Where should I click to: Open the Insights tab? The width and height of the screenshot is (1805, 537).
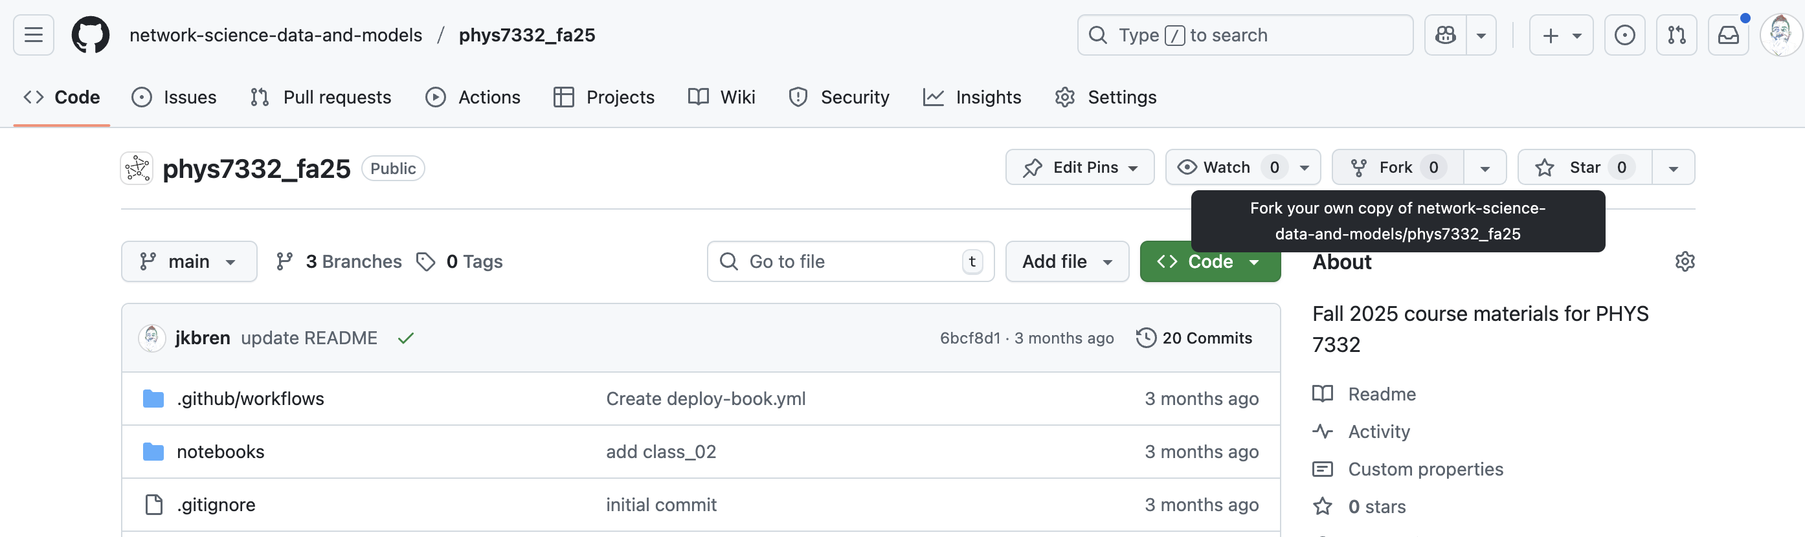[972, 97]
